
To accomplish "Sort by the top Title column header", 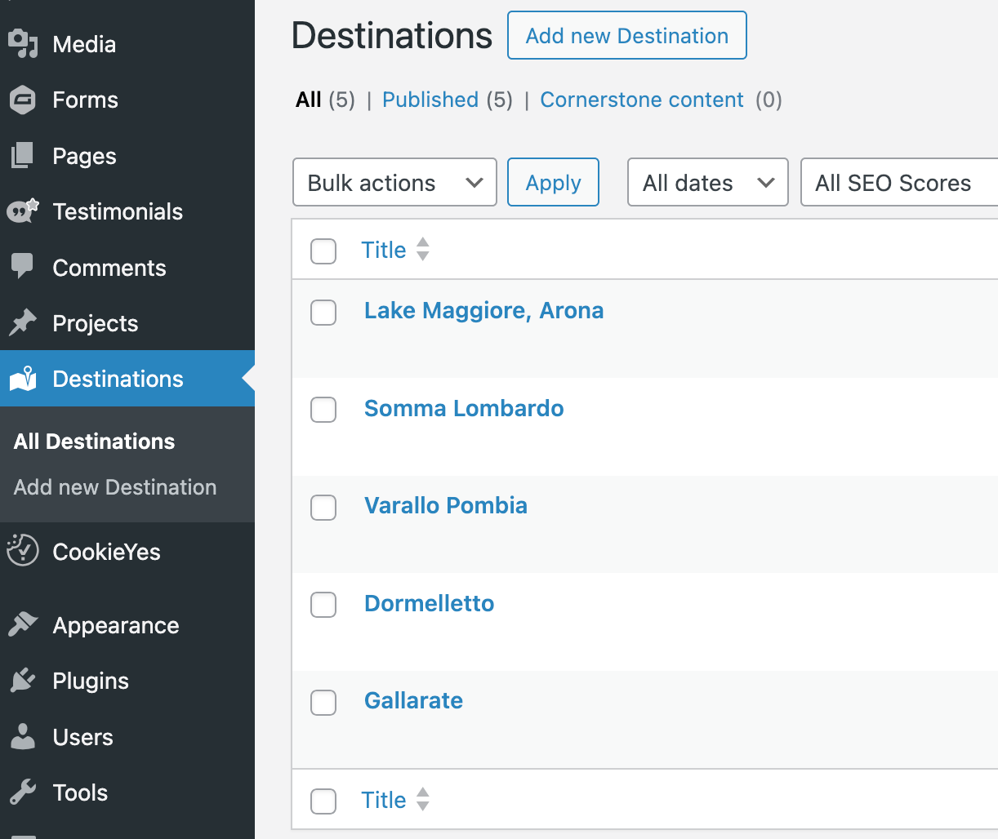I will (x=384, y=250).
